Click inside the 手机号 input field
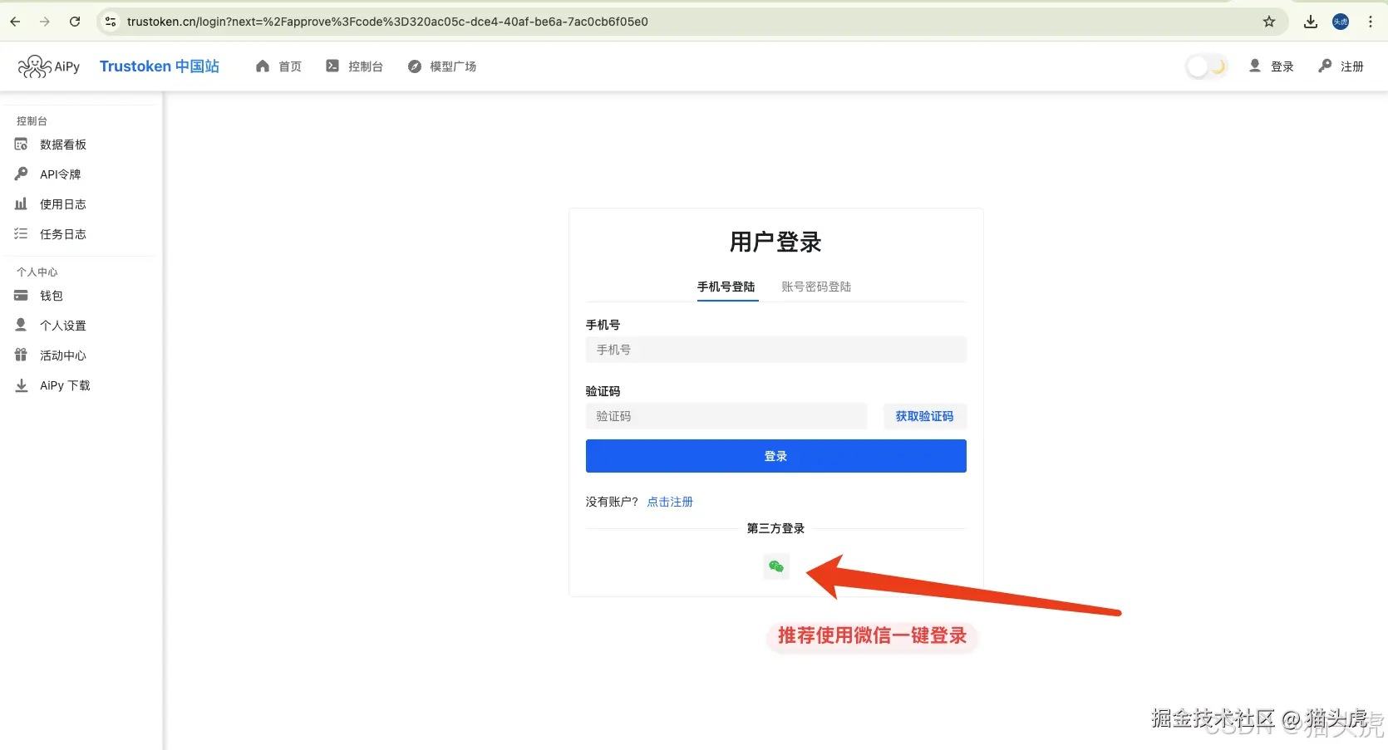This screenshot has width=1388, height=750. [775, 350]
